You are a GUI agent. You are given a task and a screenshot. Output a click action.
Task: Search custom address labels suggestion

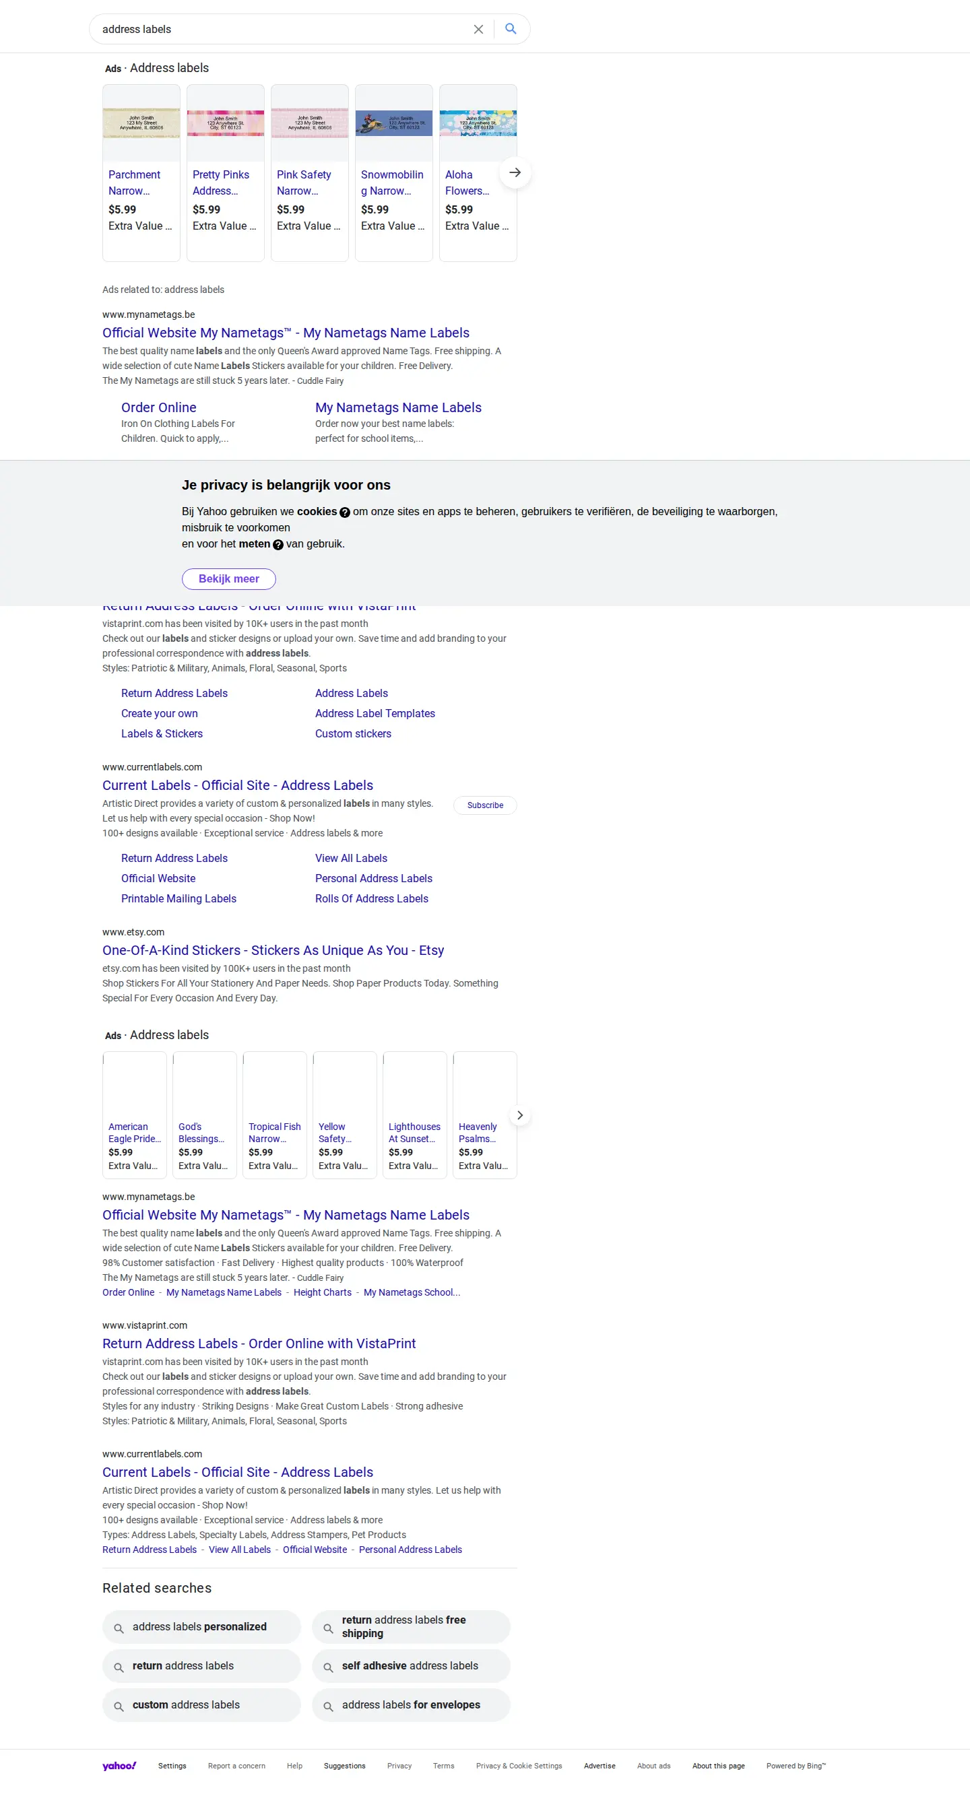(x=201, y=1705)
